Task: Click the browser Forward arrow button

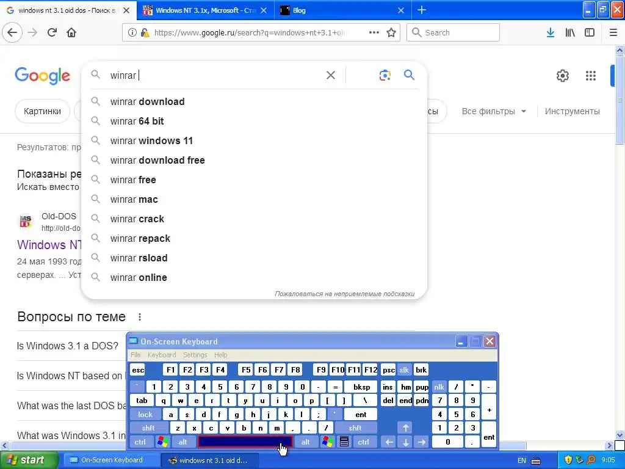Action: pos(33,32)
